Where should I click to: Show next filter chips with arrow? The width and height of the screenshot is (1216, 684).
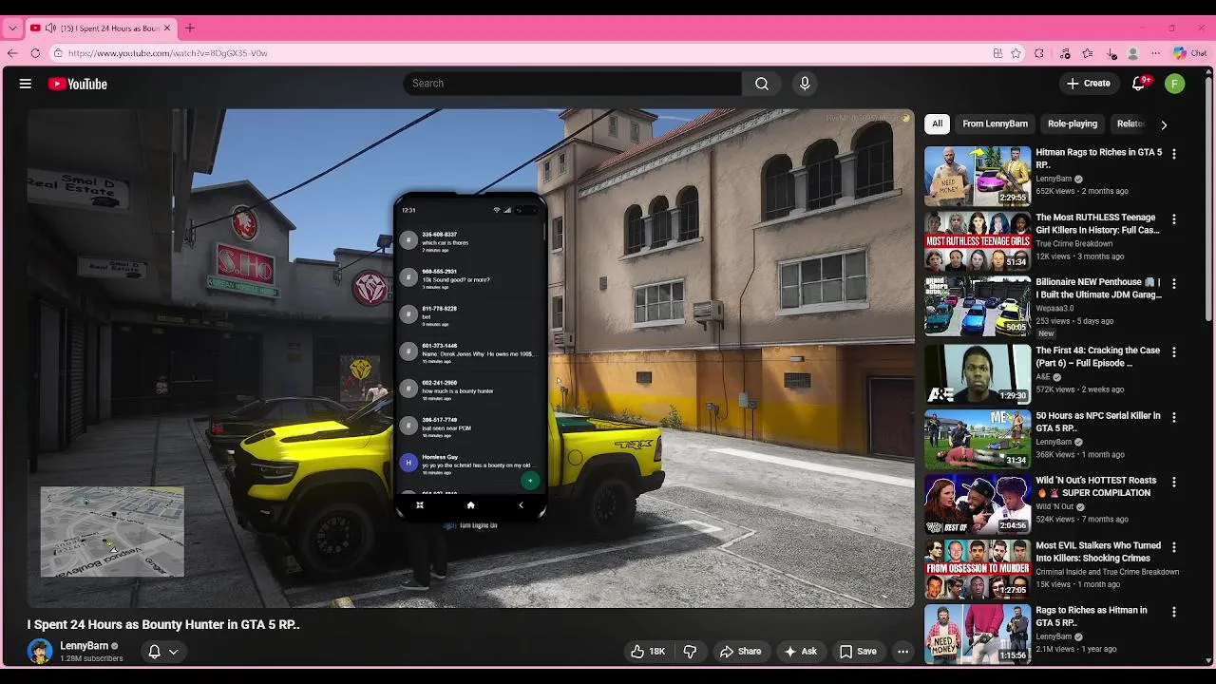[x=1164, y=124]
